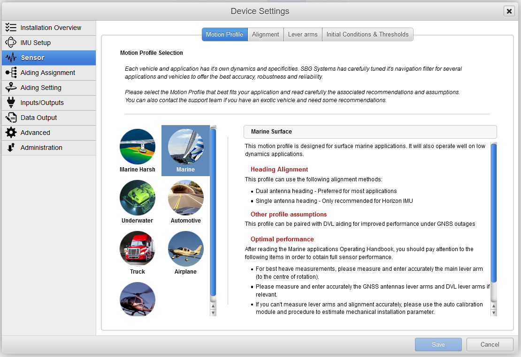Select the helicopter motion profile
The width and height of the screenshot is (521, 357).
[x=137, y=299]
